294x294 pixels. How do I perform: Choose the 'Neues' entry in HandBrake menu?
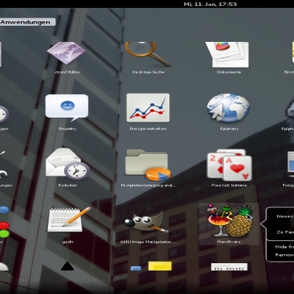[x=285, y=216]
